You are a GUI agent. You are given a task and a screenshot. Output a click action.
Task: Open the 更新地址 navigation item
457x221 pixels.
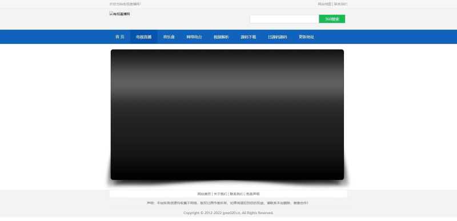click(306, 37)
